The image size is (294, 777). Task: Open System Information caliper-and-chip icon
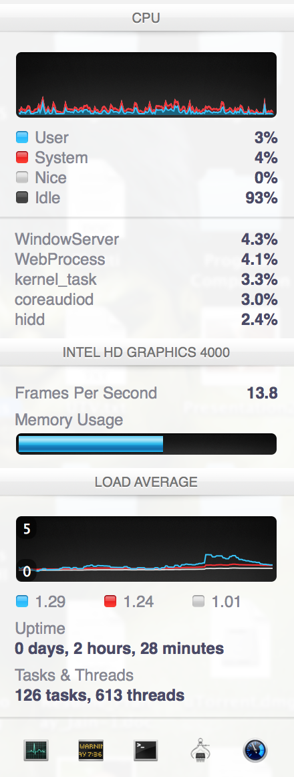[200, 750]
